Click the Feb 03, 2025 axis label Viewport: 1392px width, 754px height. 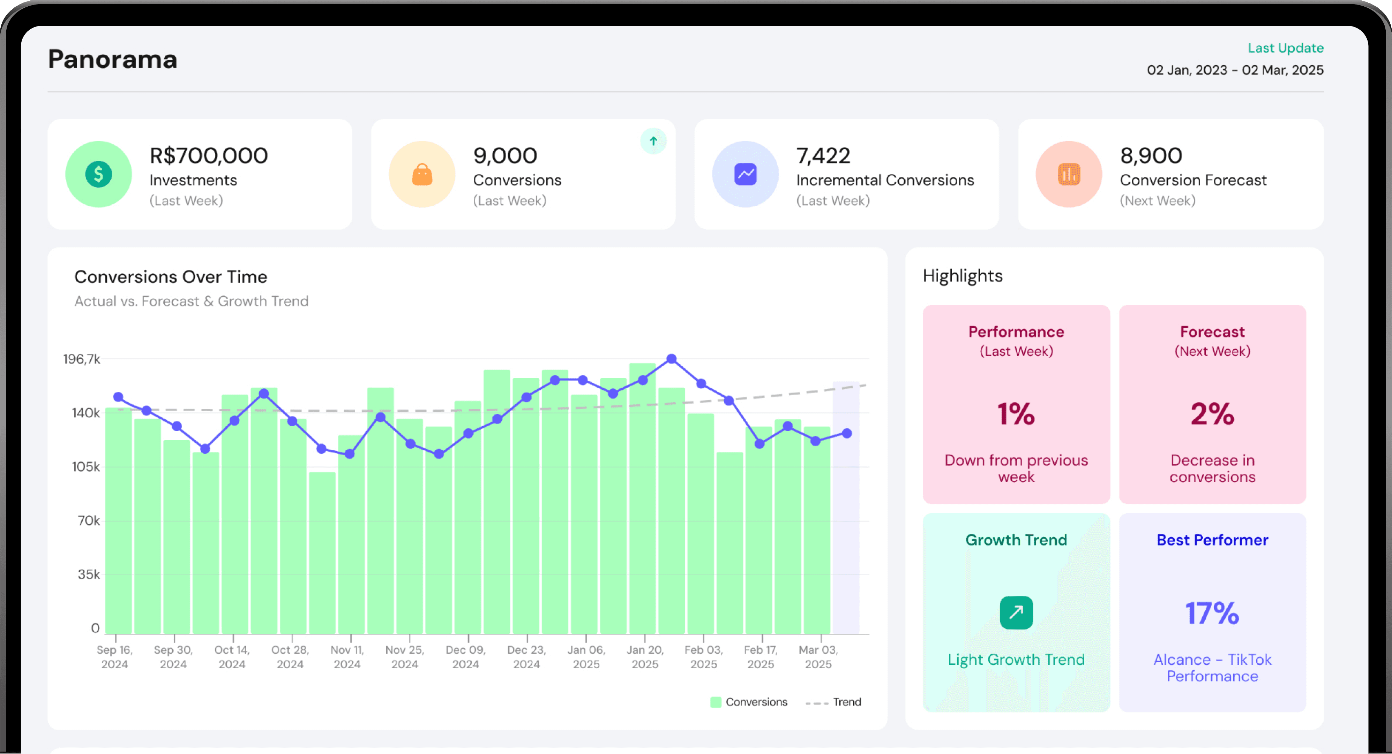[x=704, y=657]
